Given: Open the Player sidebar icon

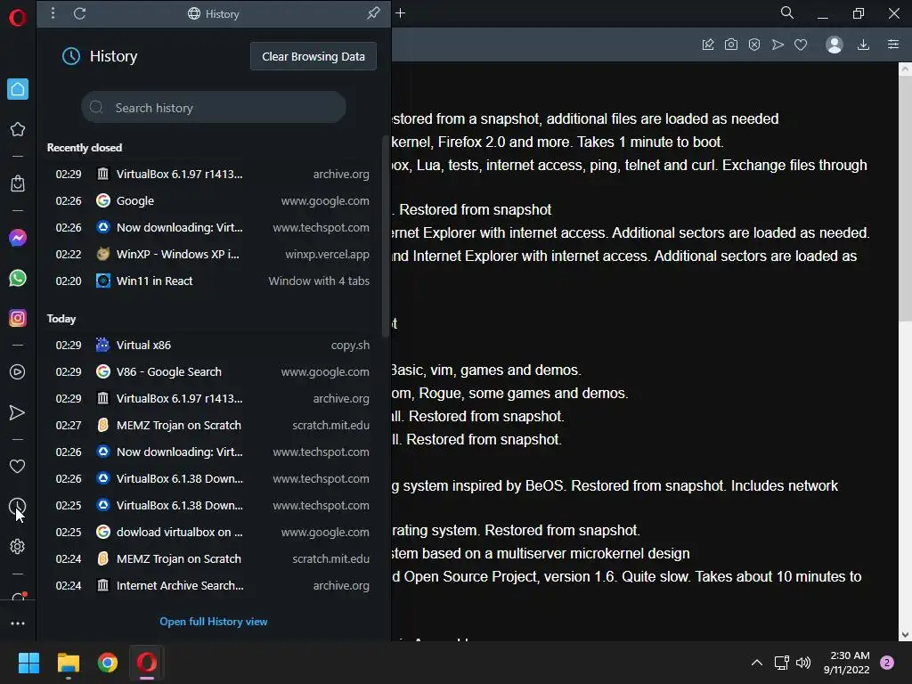Looking at the screenshot, I should pyautogui.click(x=18, y=371).
